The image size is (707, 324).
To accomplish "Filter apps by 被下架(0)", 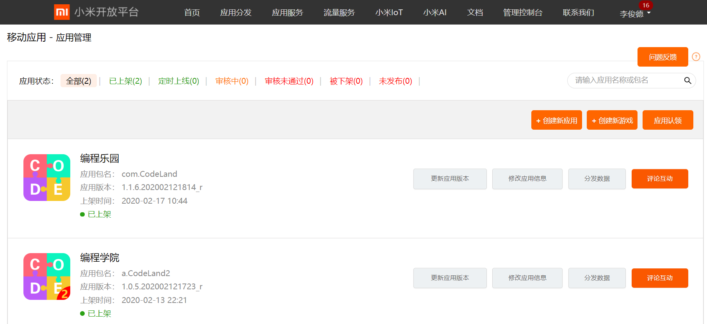I will point(346,81).
